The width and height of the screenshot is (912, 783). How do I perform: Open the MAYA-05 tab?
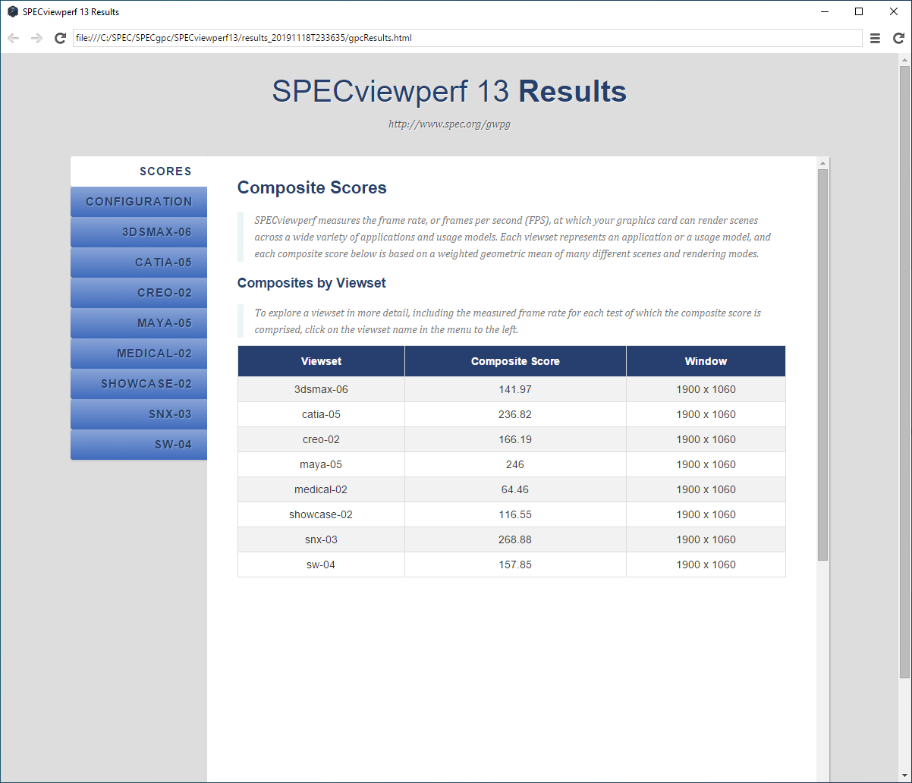[139, 323]
